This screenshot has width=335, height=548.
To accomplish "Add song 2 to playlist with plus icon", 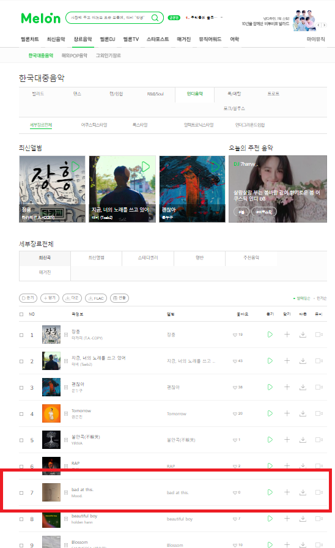I will 287,361.
